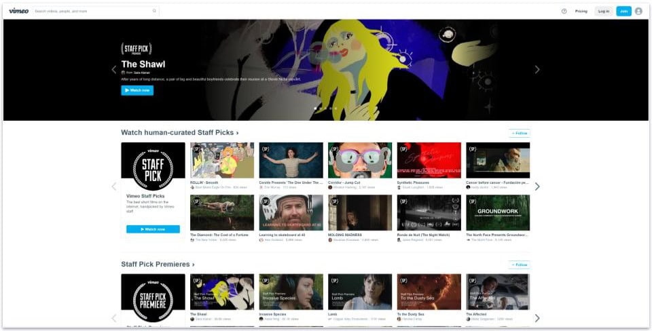Click the To the Dusty Sea title
This screenshot has width=652, height=331.
pos(412,314)
